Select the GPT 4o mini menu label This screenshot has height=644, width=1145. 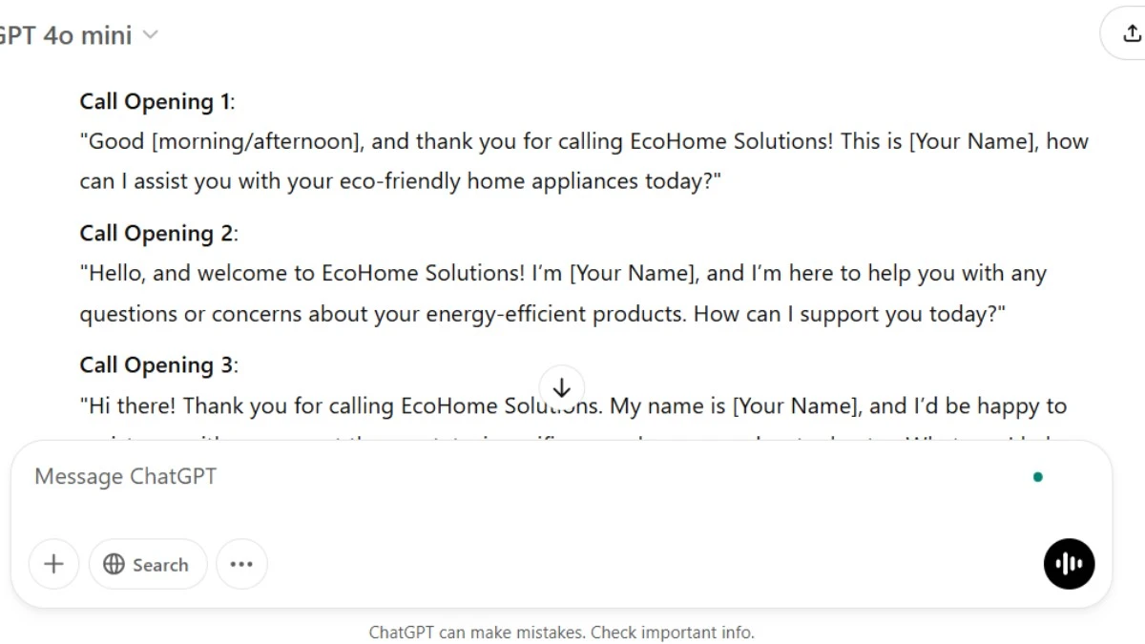(x=67, y=34)
